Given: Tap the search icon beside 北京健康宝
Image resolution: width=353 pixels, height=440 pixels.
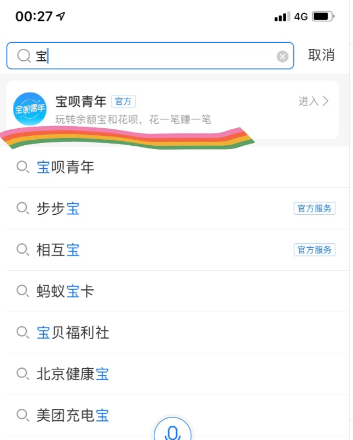Looking at the screenshot, I should click(22, 374).
